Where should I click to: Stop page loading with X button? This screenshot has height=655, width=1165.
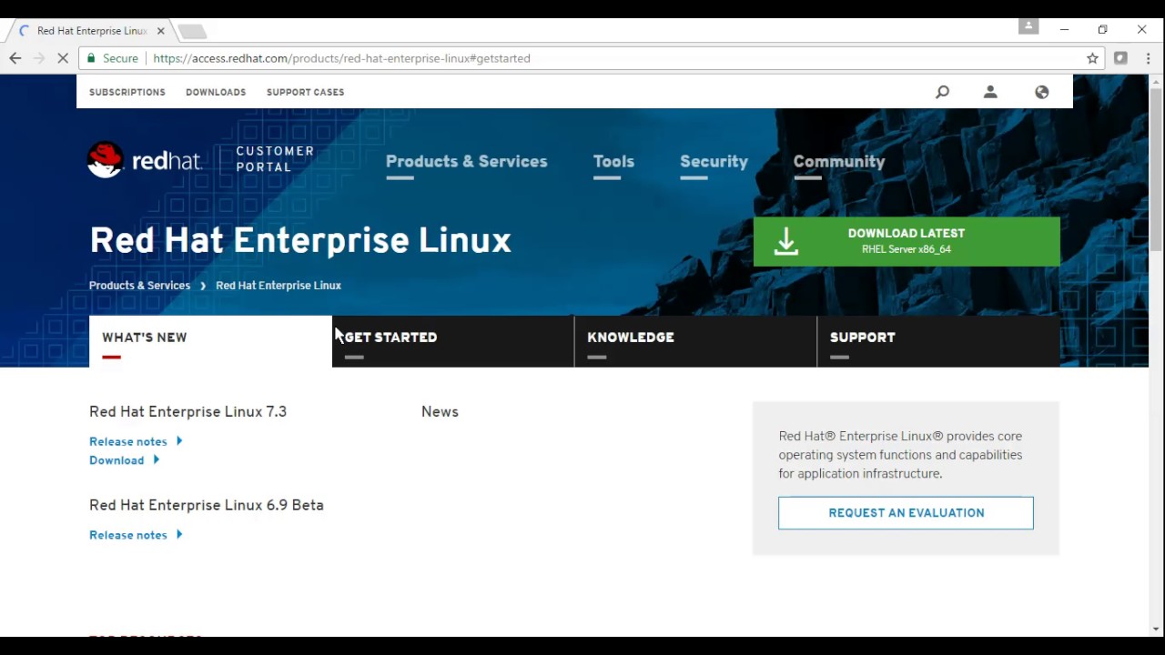(x=63, y=58)
